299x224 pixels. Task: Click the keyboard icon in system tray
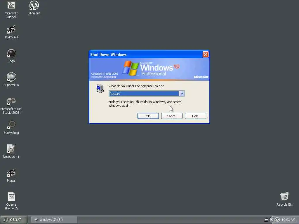coord(266,220)
